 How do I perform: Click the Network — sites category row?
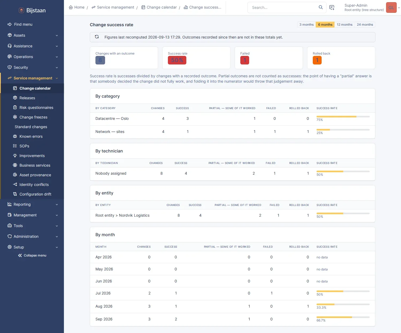pos(233,132)
